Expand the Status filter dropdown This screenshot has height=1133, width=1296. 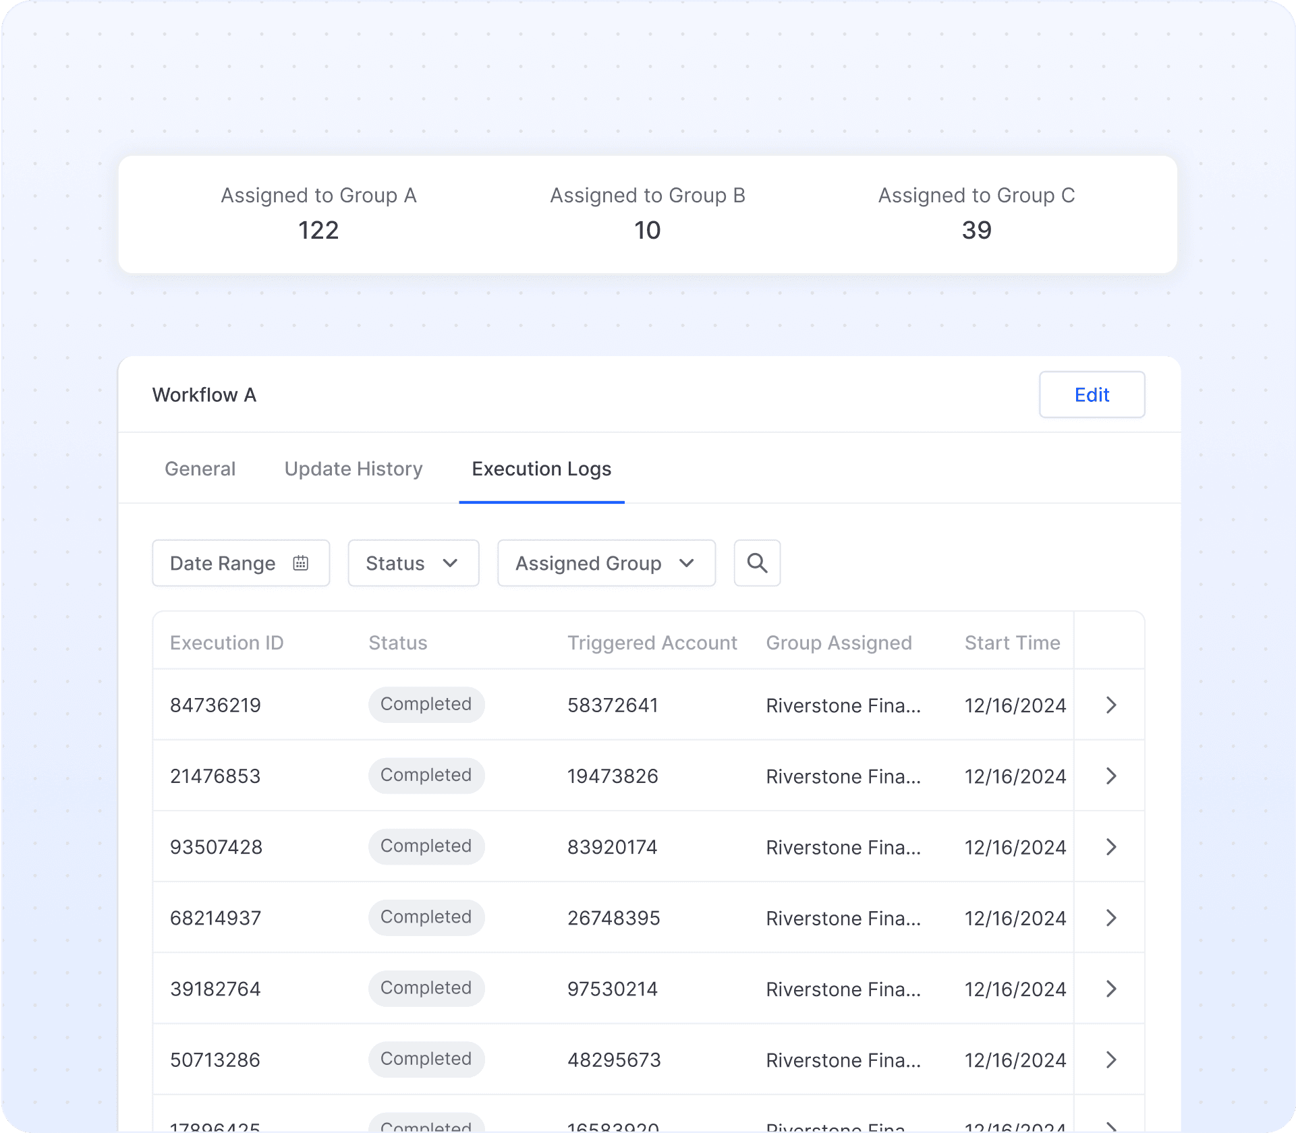tap(413, 563)
